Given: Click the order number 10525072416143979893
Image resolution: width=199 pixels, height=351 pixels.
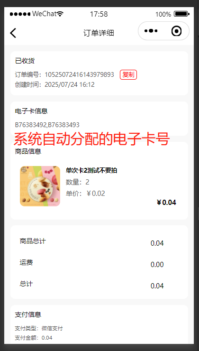Looking at the screenshot, I should click(80, 74).
